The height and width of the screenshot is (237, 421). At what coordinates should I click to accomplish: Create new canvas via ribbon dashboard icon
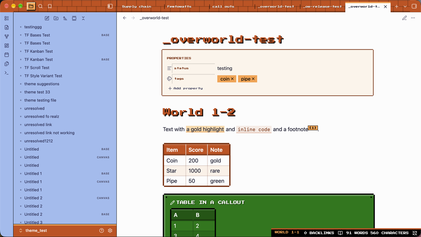[7, 46]
